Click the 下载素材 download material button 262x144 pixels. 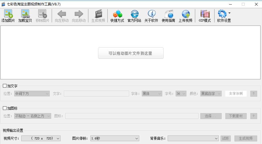pos(236,116)
